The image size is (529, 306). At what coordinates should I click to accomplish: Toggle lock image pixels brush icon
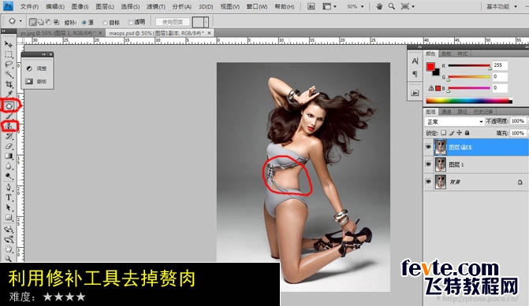click(x=452, y=133)
